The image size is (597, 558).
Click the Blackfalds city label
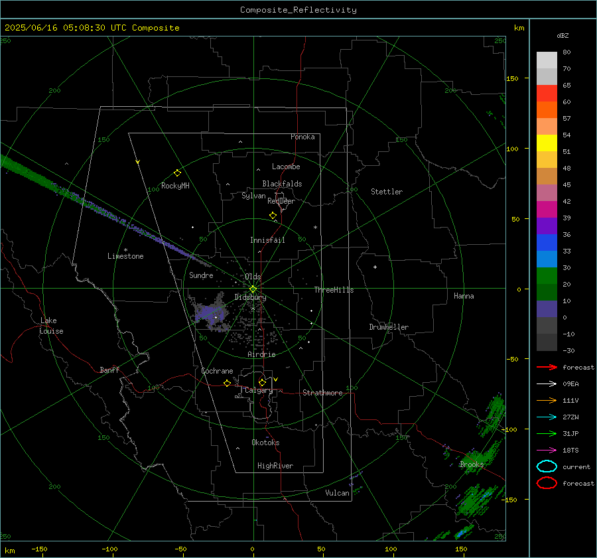coord(282,184)
